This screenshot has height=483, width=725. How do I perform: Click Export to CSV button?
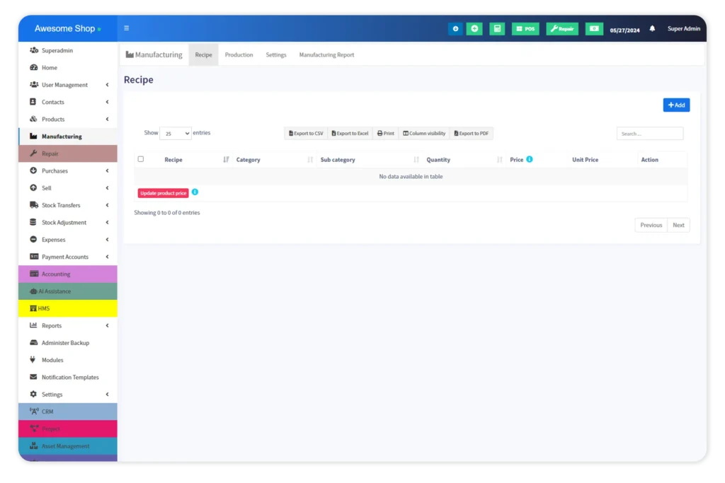point(306,134)
